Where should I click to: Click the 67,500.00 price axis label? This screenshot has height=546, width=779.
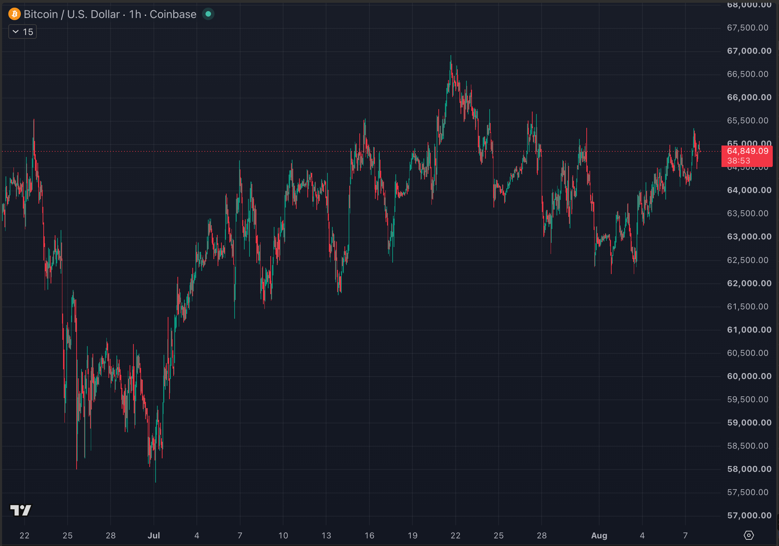click(747, 28)
